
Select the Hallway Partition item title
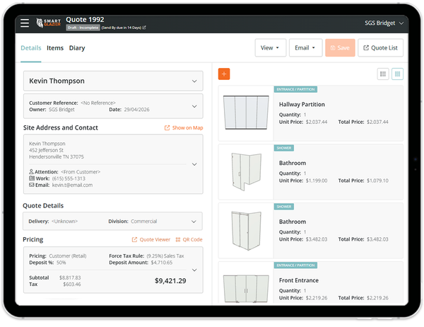click(302, 104)
